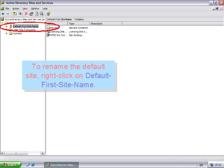Click the Back arrow toolbar icon
Image resolution: width=224 pixels, height=168 pixels.
point(3,14)
